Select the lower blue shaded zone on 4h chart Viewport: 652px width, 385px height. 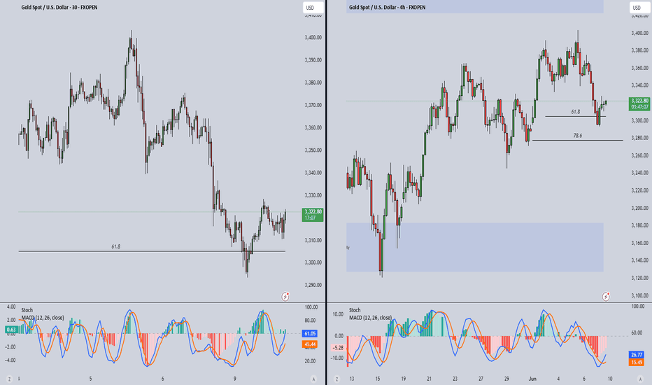(x=475, y=247)
